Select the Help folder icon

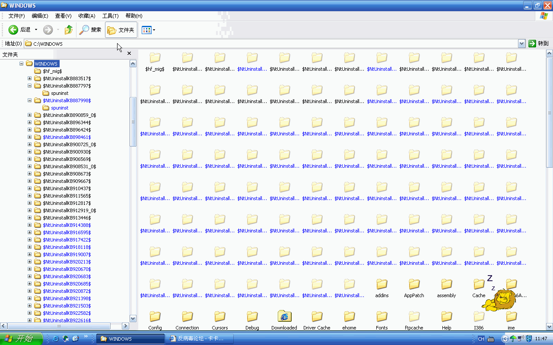tap(447, 317)
